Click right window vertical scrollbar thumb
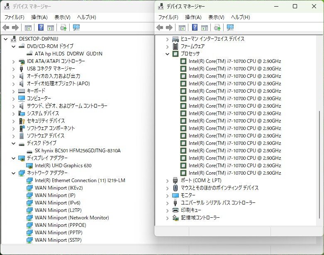 click(x=319, y=165)
